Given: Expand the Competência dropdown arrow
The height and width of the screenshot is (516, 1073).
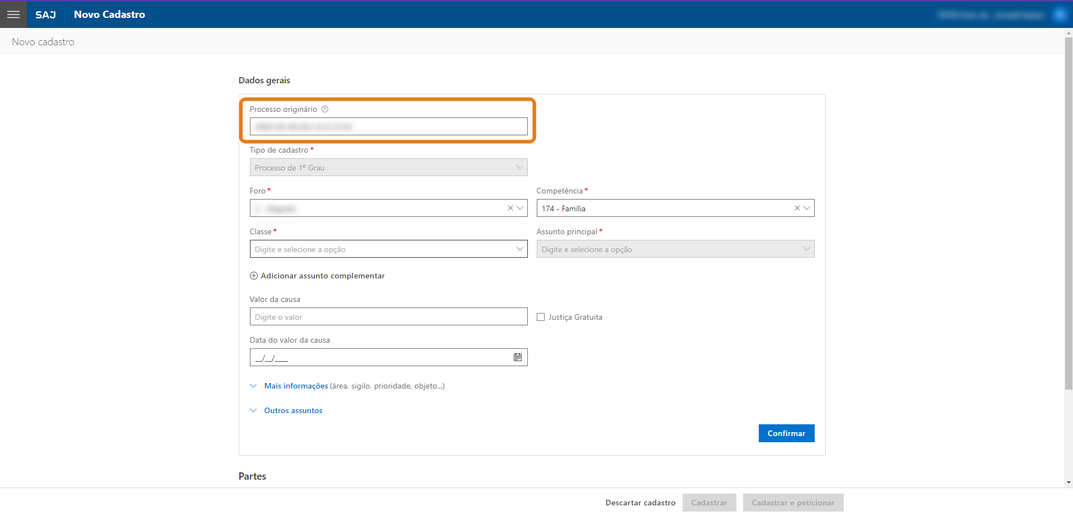Looking at the screenshot, I should pos(807,208).
